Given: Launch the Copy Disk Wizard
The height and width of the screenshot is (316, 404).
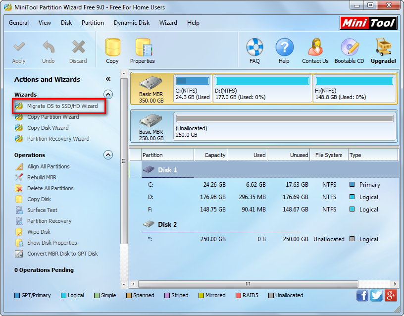Looking at the screenshot, I should 48,128.
